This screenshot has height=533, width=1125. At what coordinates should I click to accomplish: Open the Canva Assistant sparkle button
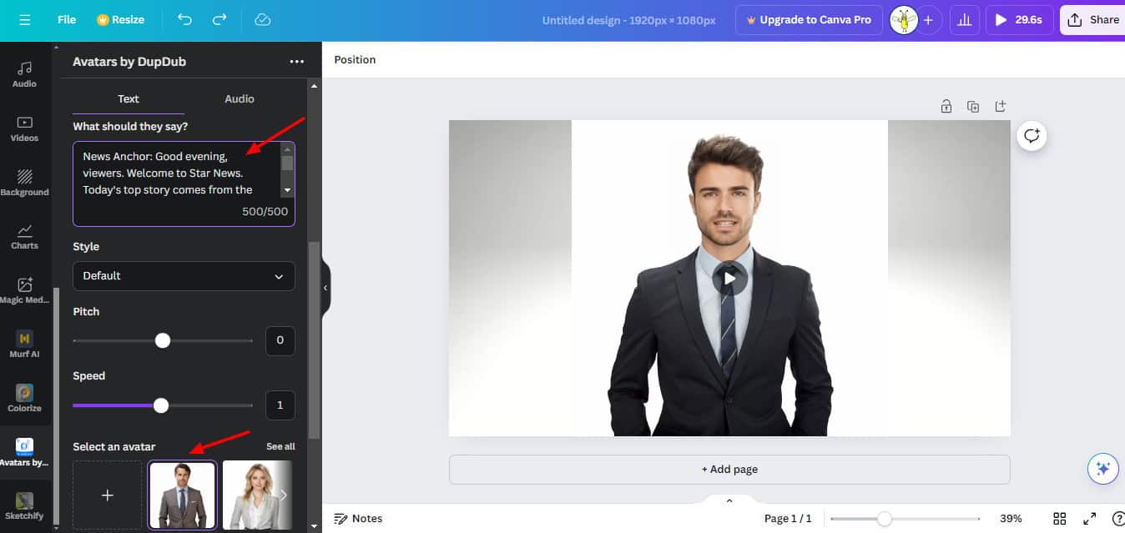point(1102,469)
